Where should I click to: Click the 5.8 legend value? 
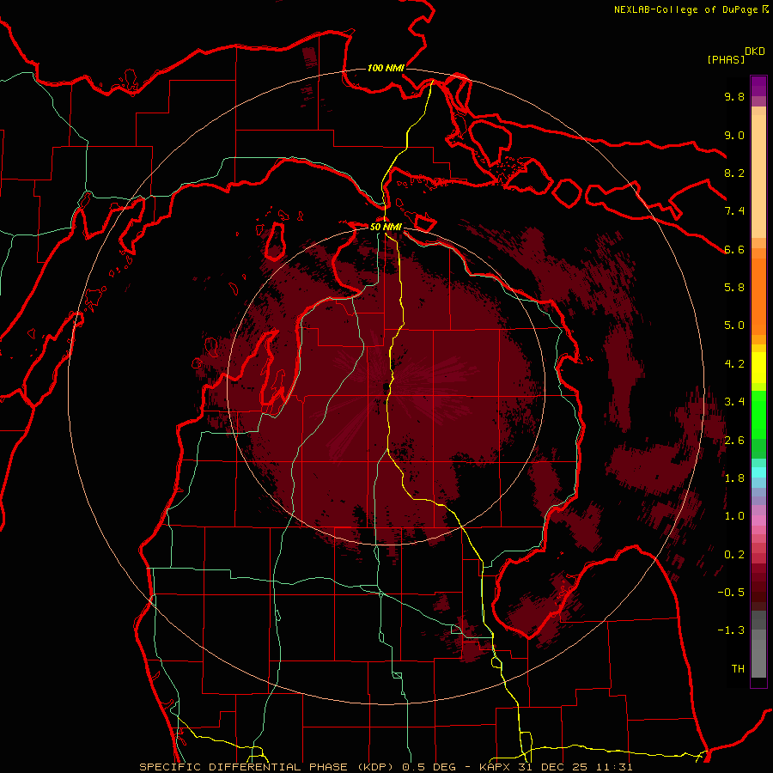point(734,288)
